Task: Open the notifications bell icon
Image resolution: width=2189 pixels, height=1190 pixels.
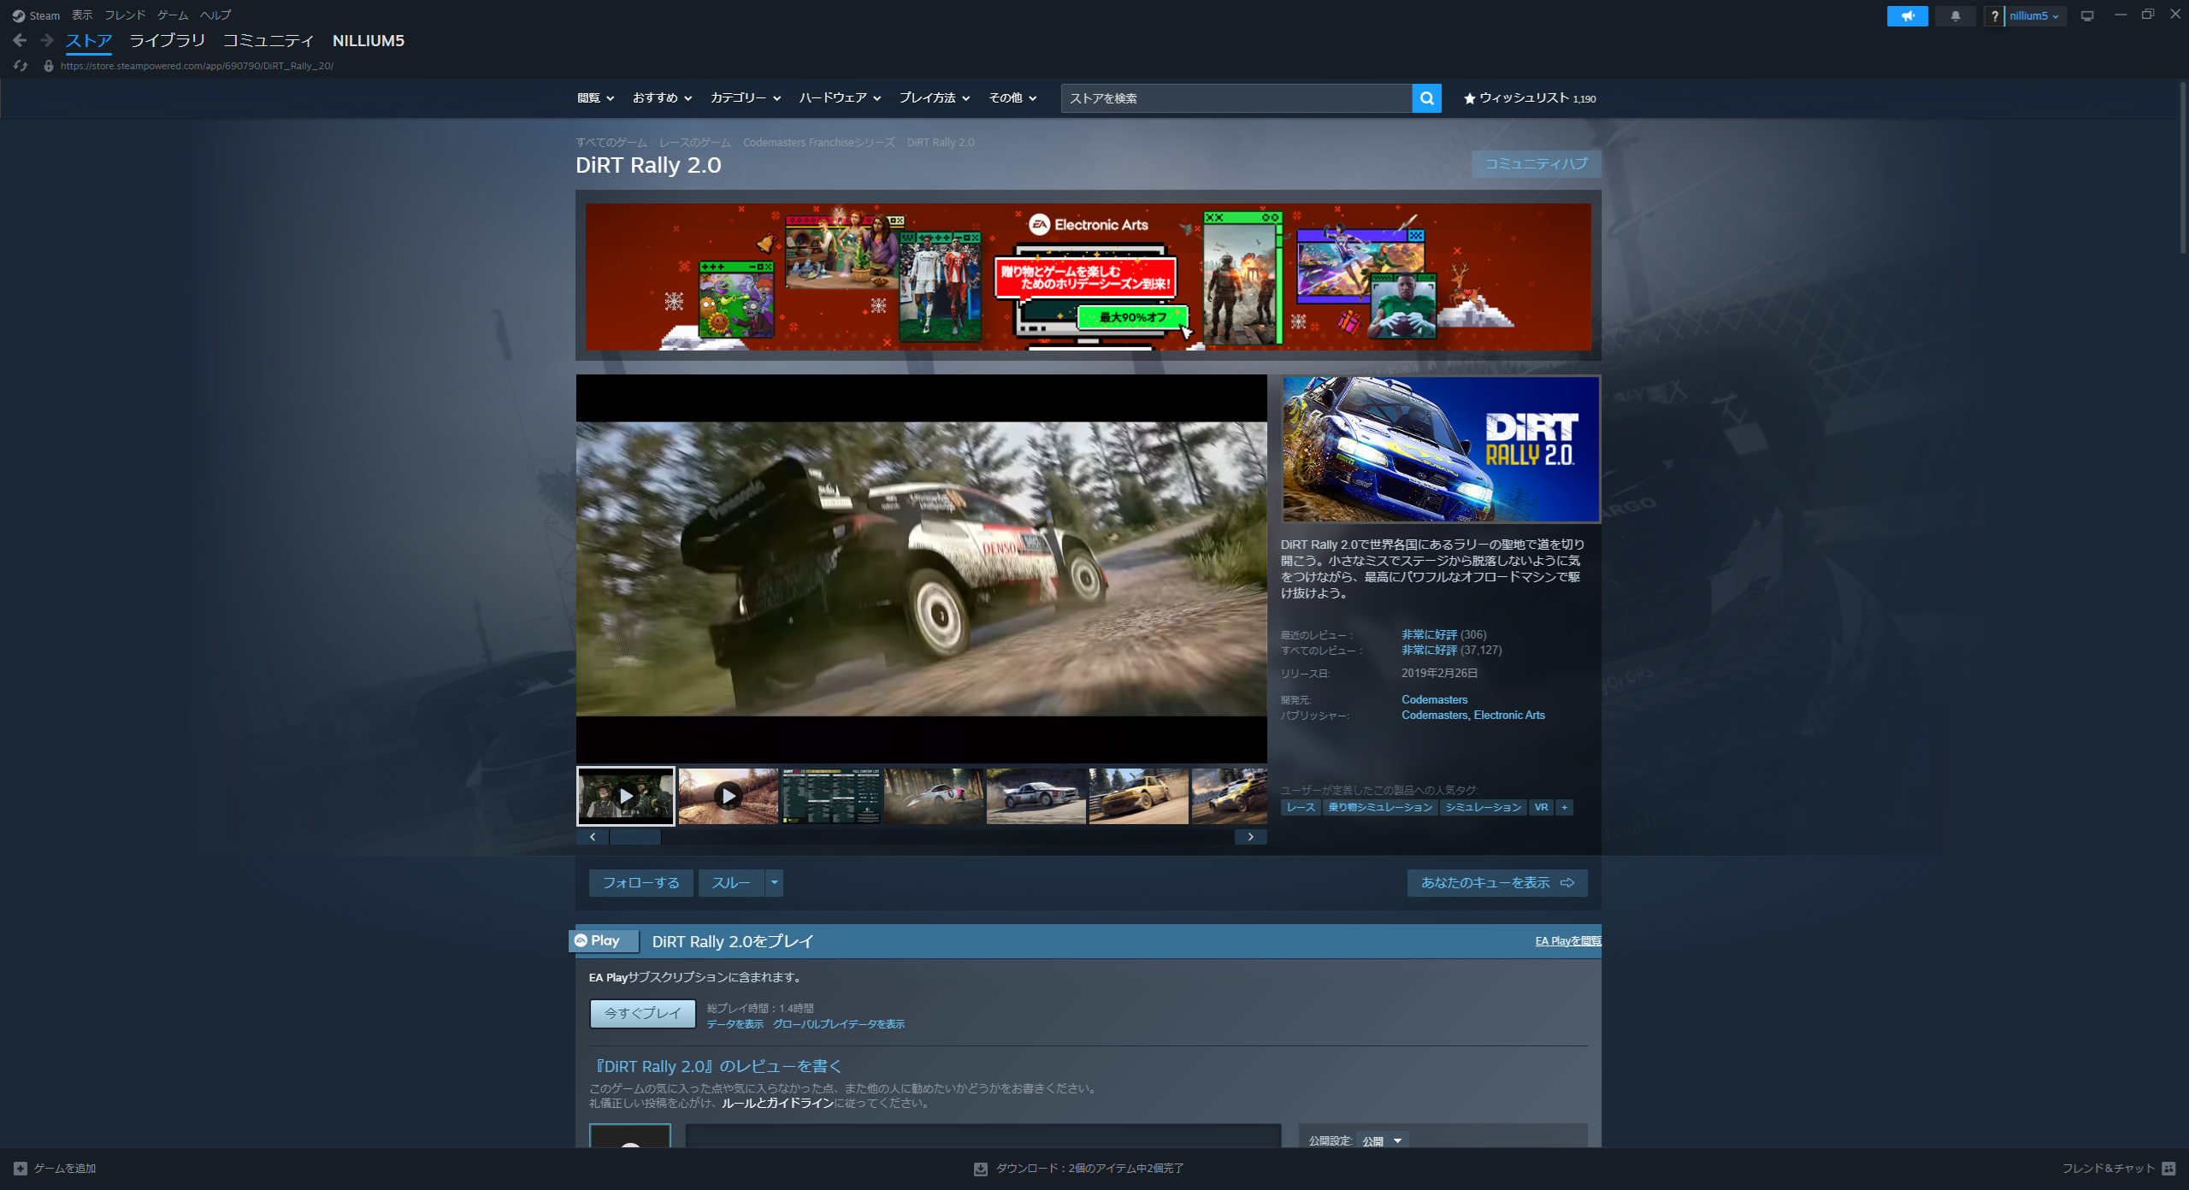Action: pos(1956,15)
